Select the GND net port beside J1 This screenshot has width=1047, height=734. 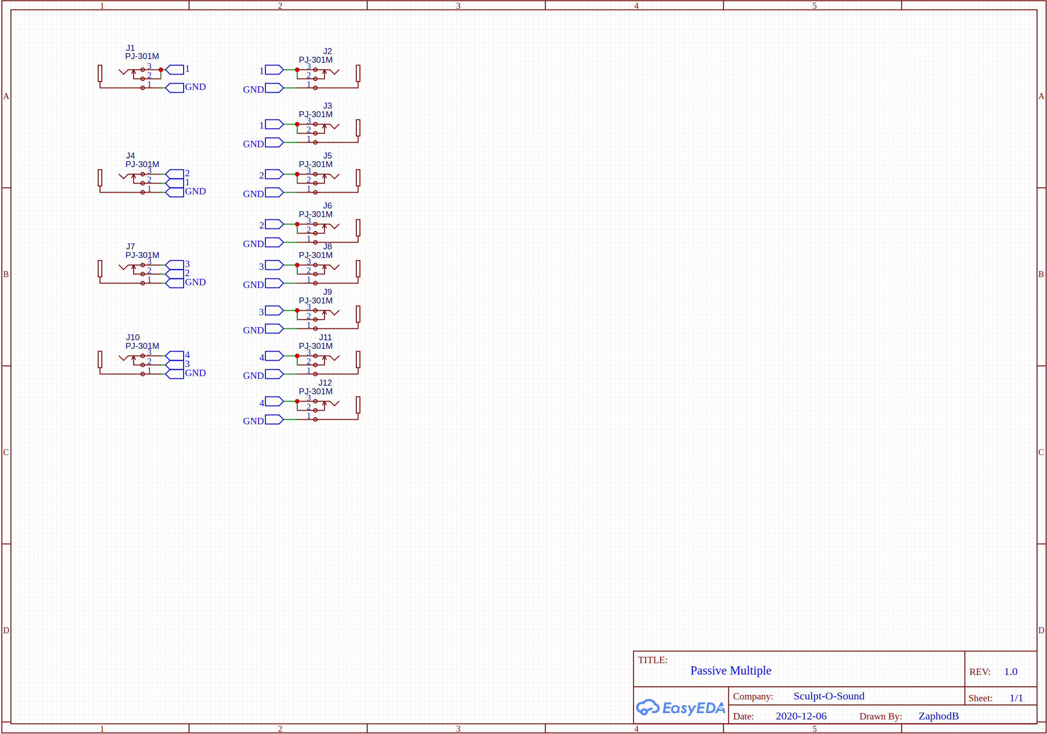pos(174,88)
